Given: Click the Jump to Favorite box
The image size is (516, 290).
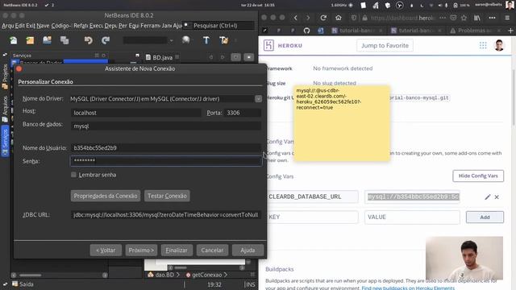Looking at the screenshot, I should point(385,46).
